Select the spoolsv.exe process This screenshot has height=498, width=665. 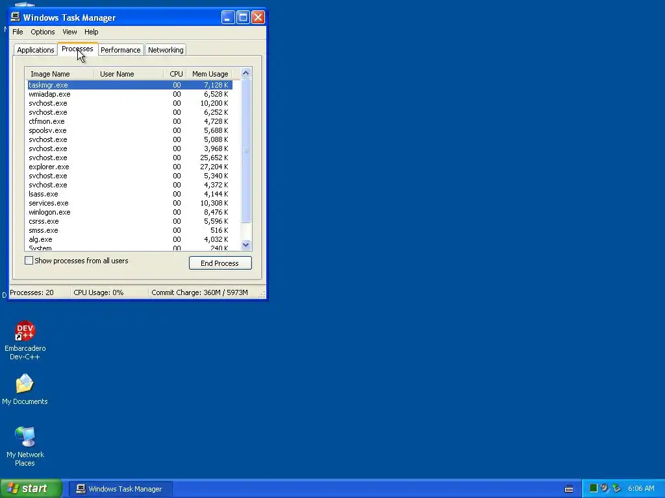click(x=130, y=130)
